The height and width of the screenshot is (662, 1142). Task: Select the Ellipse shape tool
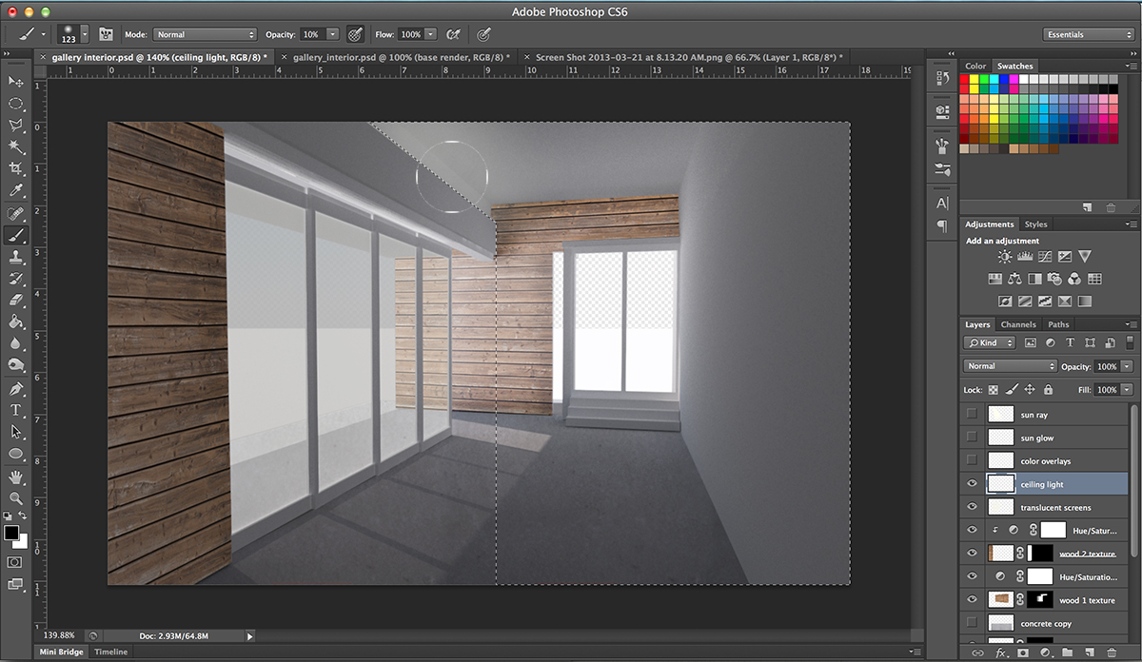16,454
